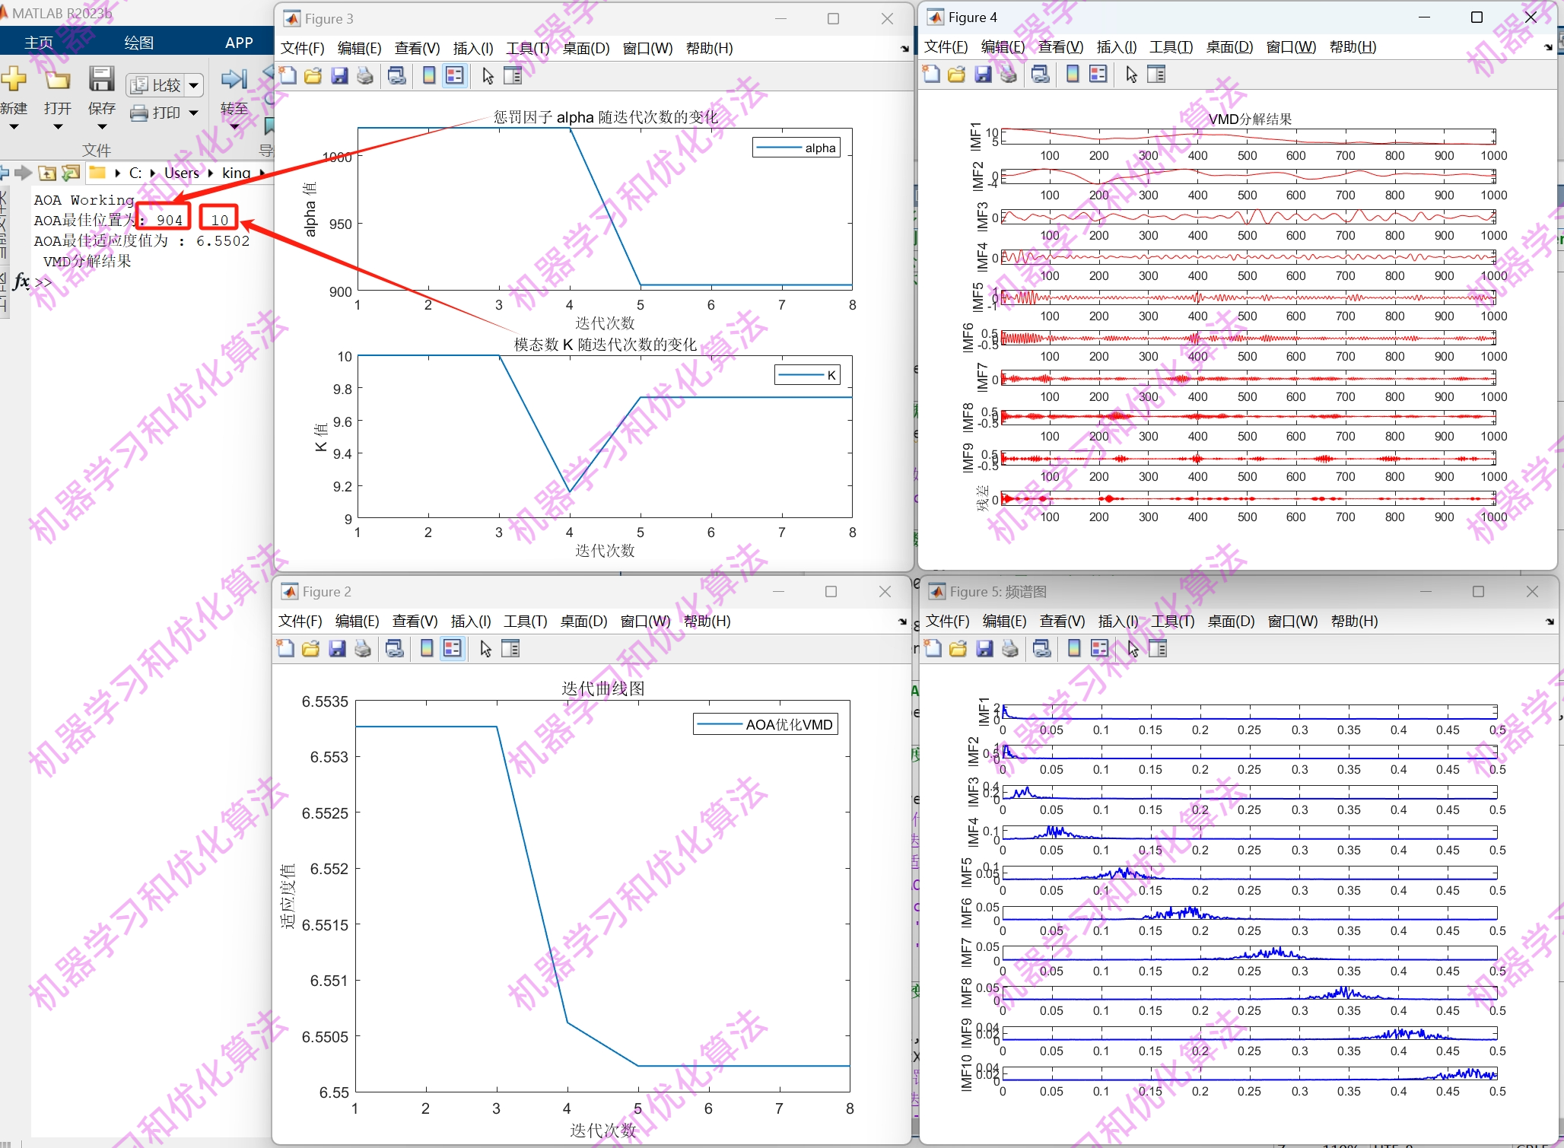
Task: Open Property Inspector in Figure 3 toolbar
Action: coord(513,76)
